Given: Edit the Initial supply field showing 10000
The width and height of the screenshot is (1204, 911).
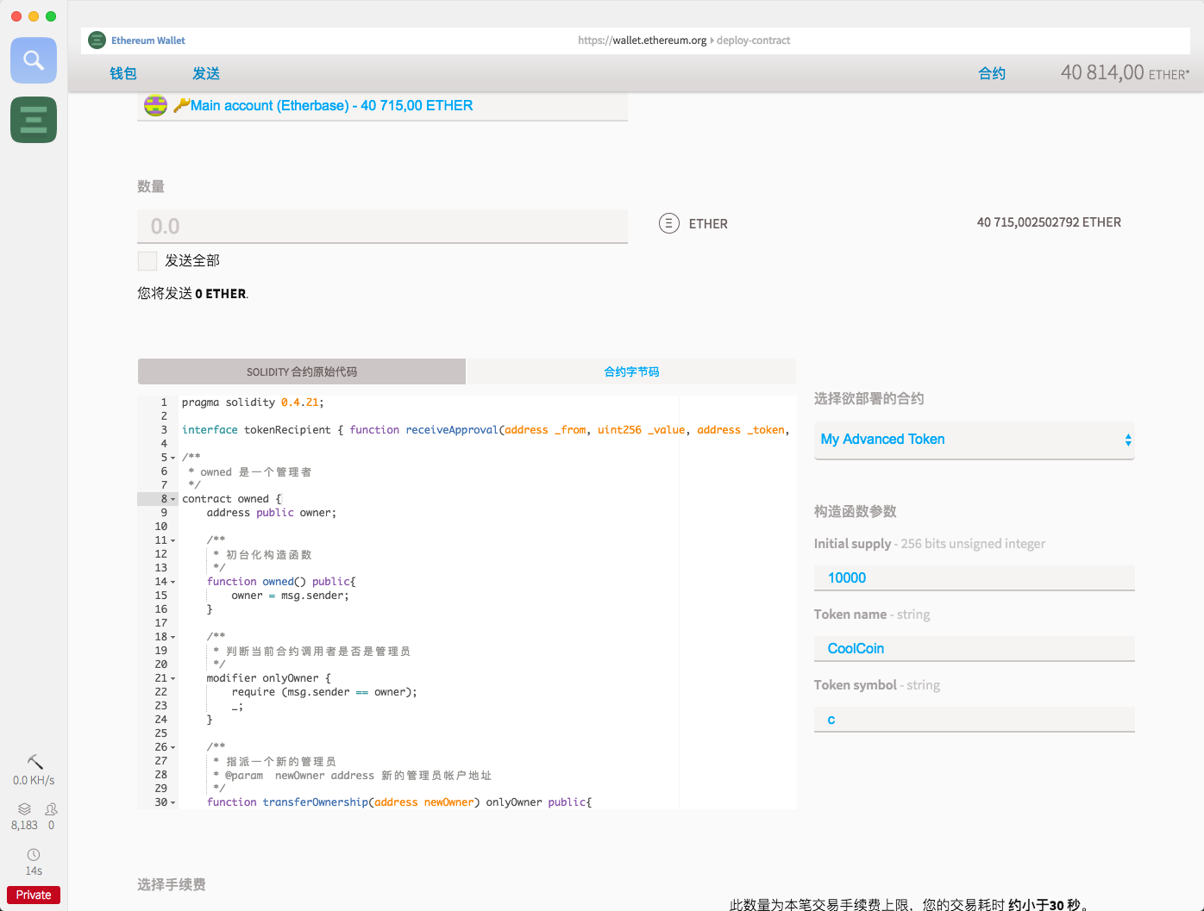Looking at the screenshot, I should pos(975,577).
